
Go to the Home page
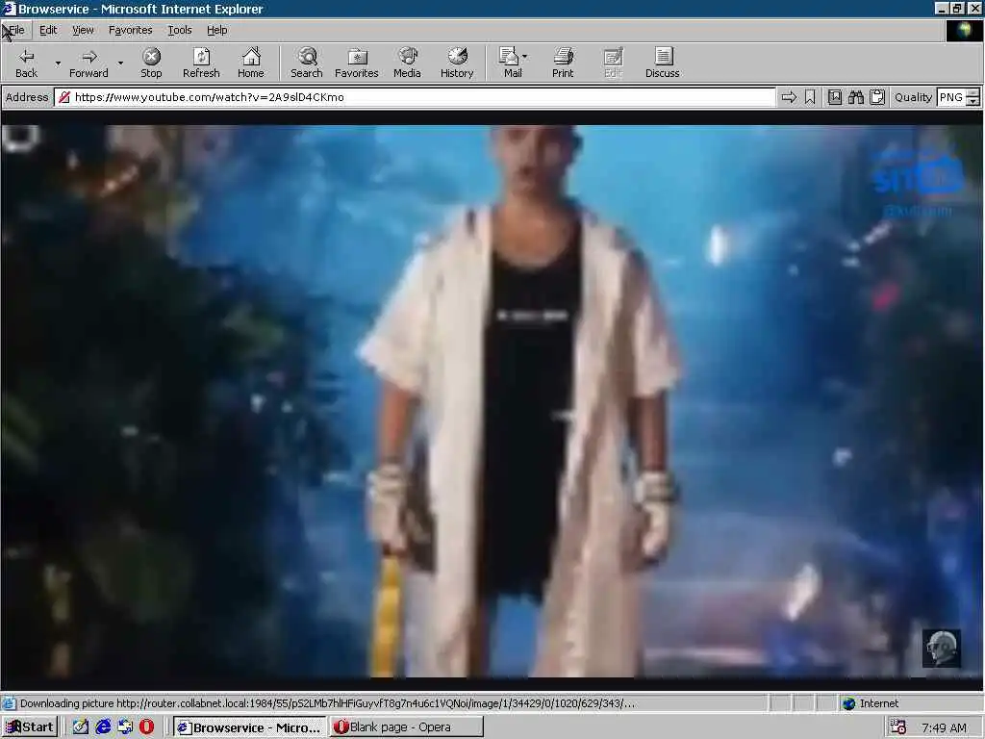[x=251, y=63]
